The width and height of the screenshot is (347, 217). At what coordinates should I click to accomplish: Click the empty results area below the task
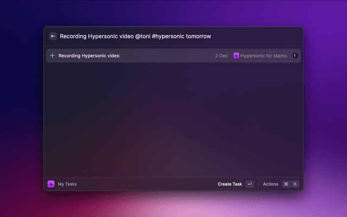pyautogui.click(x=173, y=119)
